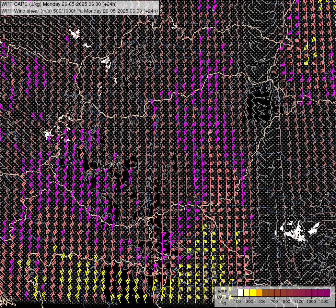Click the 'WRF CAPE (J/kg)' title line
Screen dimensions: 336x308
59,4
